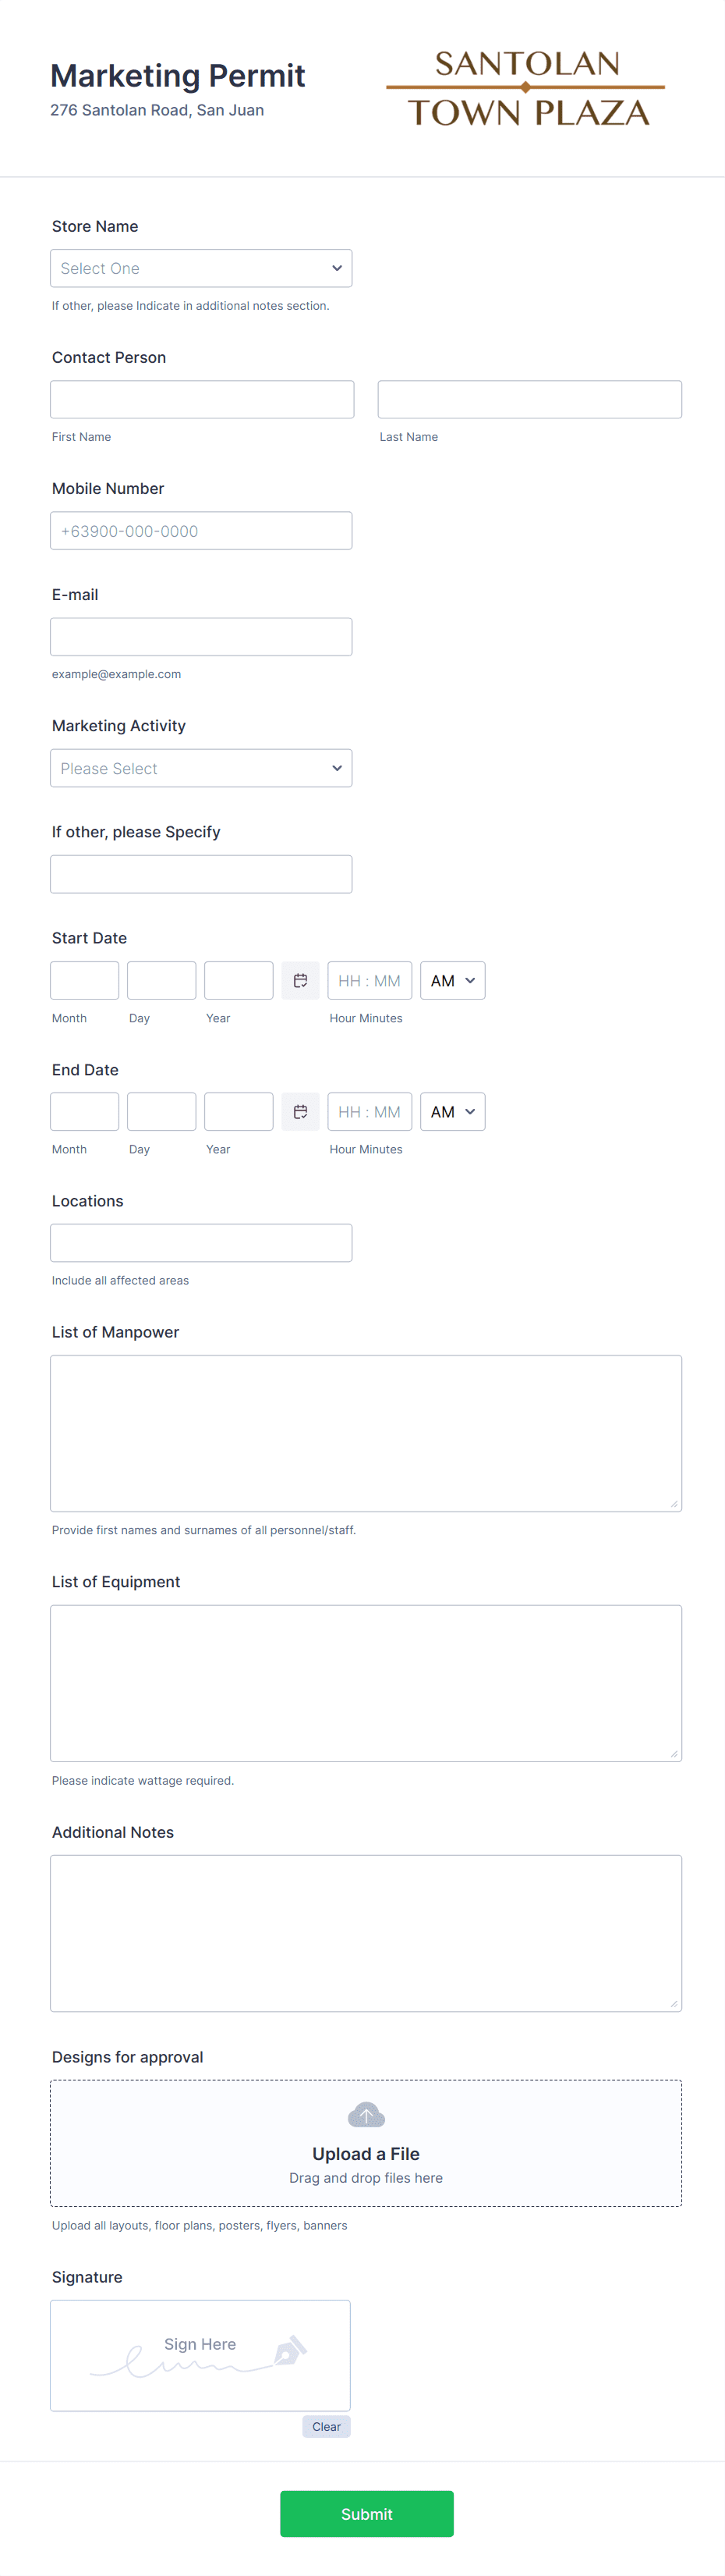This screenshot has height=2576, width=725.
Task: Open the End Date calendar picker icon
Action: tap(299, 1111)
